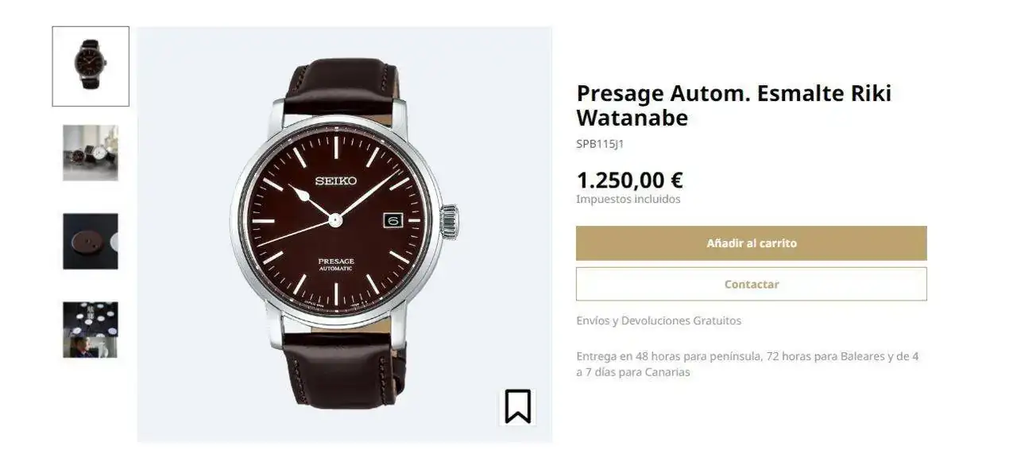This screenshot has height=462, width=1017.
Task: Show the last thumbnail with a person
Action: point(91,329)
